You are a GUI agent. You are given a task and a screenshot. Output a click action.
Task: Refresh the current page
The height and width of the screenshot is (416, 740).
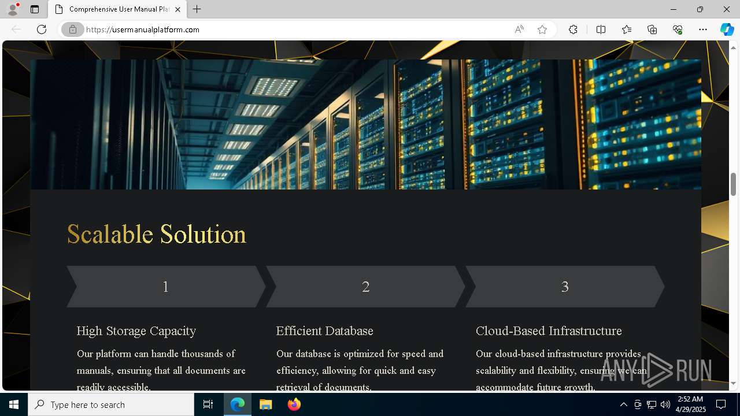42,29
